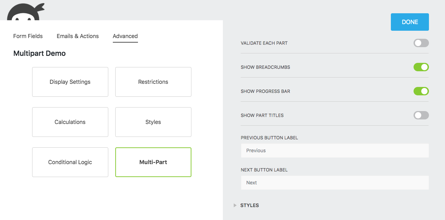
Task: Click the Previous Button Label input
Action: pos(335,151)
